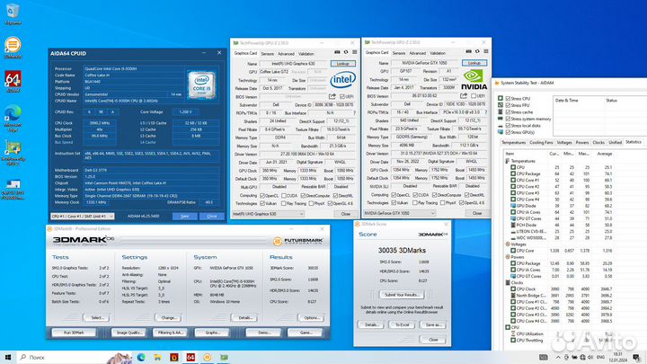The width and height of the screenshot is (647, 364).
Task: Toggle UEFI checkbox in NVIDIA GPU-Z window
Action: click(474, 96)
